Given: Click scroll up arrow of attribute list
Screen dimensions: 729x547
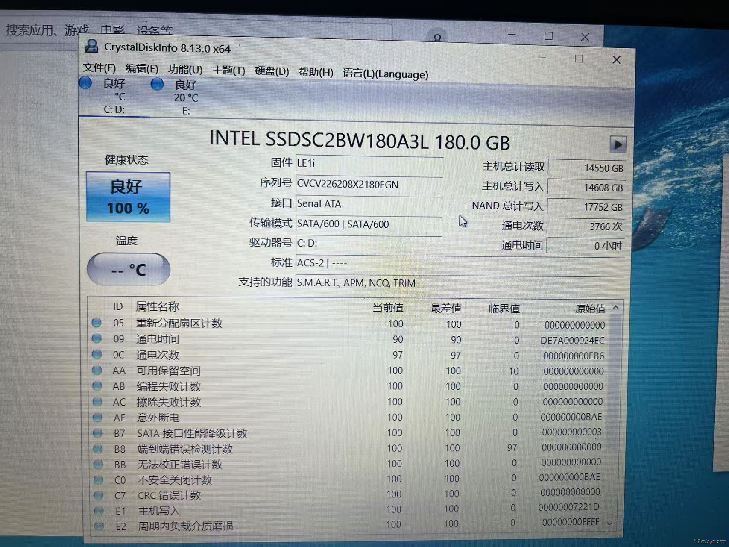Looking at the screenshot, I should 615,308.
